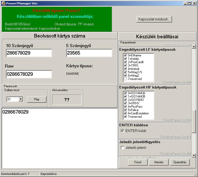Image resolution: width=198 pixels, height=177 pixels.
Task: Uncheck 5=Hitag1/S card type
Action: [125, 72]
